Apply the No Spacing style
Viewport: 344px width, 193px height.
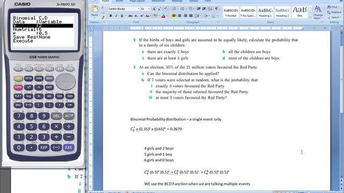(x=248, y=12)
